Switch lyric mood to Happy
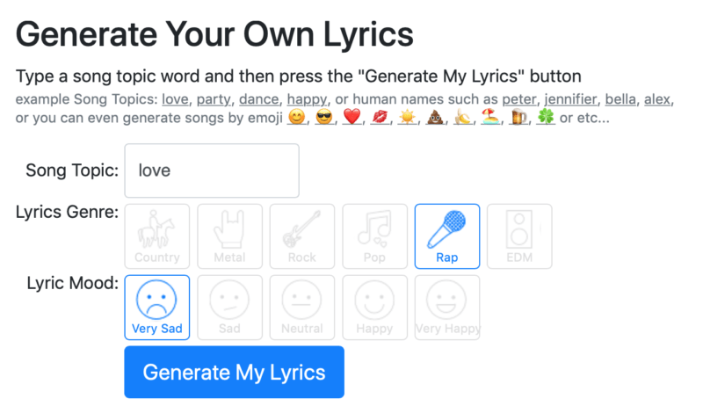Screen dimensions: 703x406 374,307
